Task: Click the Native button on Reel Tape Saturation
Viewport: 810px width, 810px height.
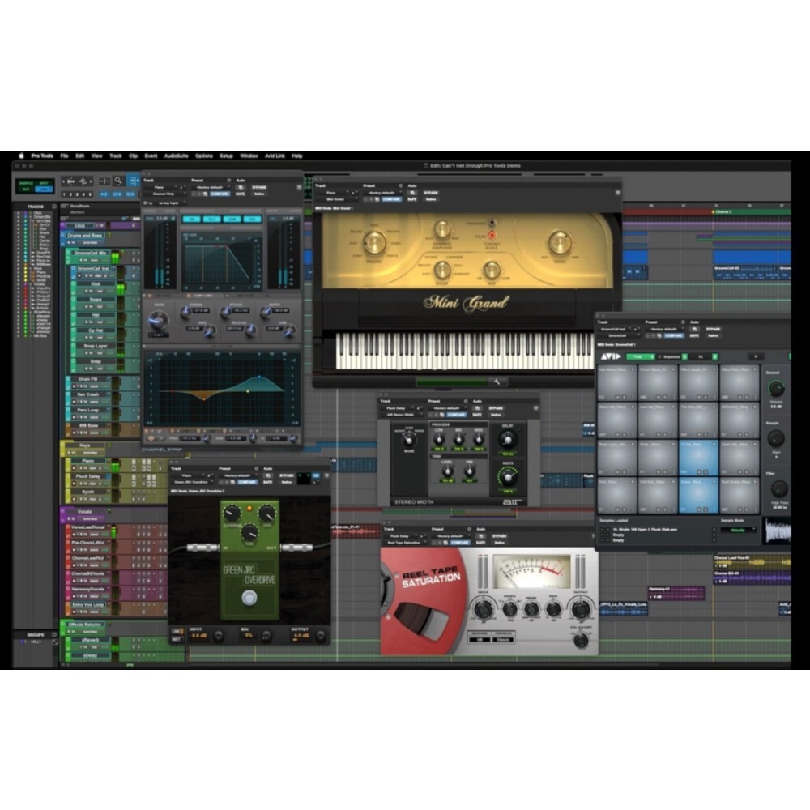Action: click(x=500, y=543)
